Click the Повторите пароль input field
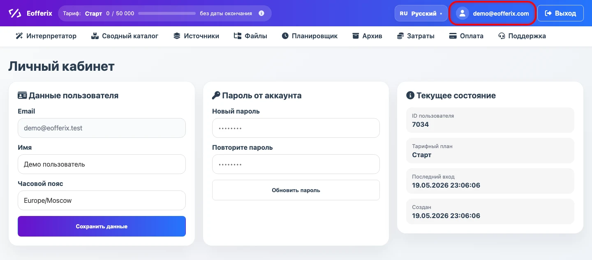592x260 pixels. (296, 164)
